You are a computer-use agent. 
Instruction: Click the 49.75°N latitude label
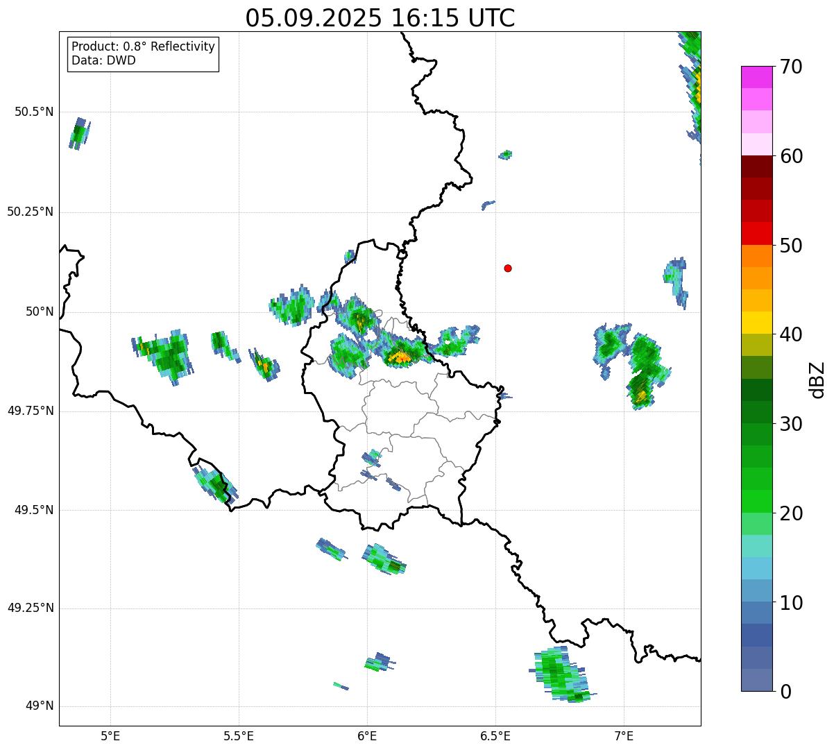(31, 411)
